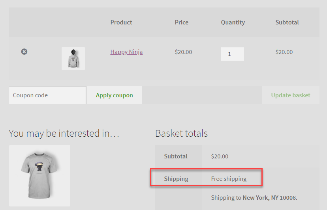Click the Apply coupon button
This screenshot has width=327, height=210.
click(115, 95)
